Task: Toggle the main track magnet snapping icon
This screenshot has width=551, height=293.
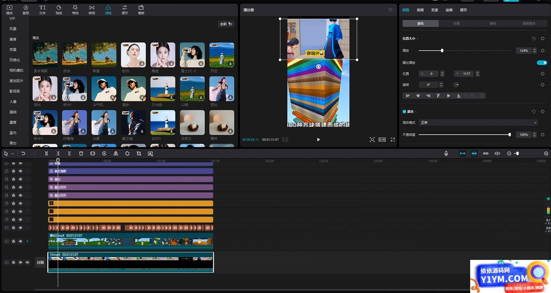Action: click(x=462, y=153)
